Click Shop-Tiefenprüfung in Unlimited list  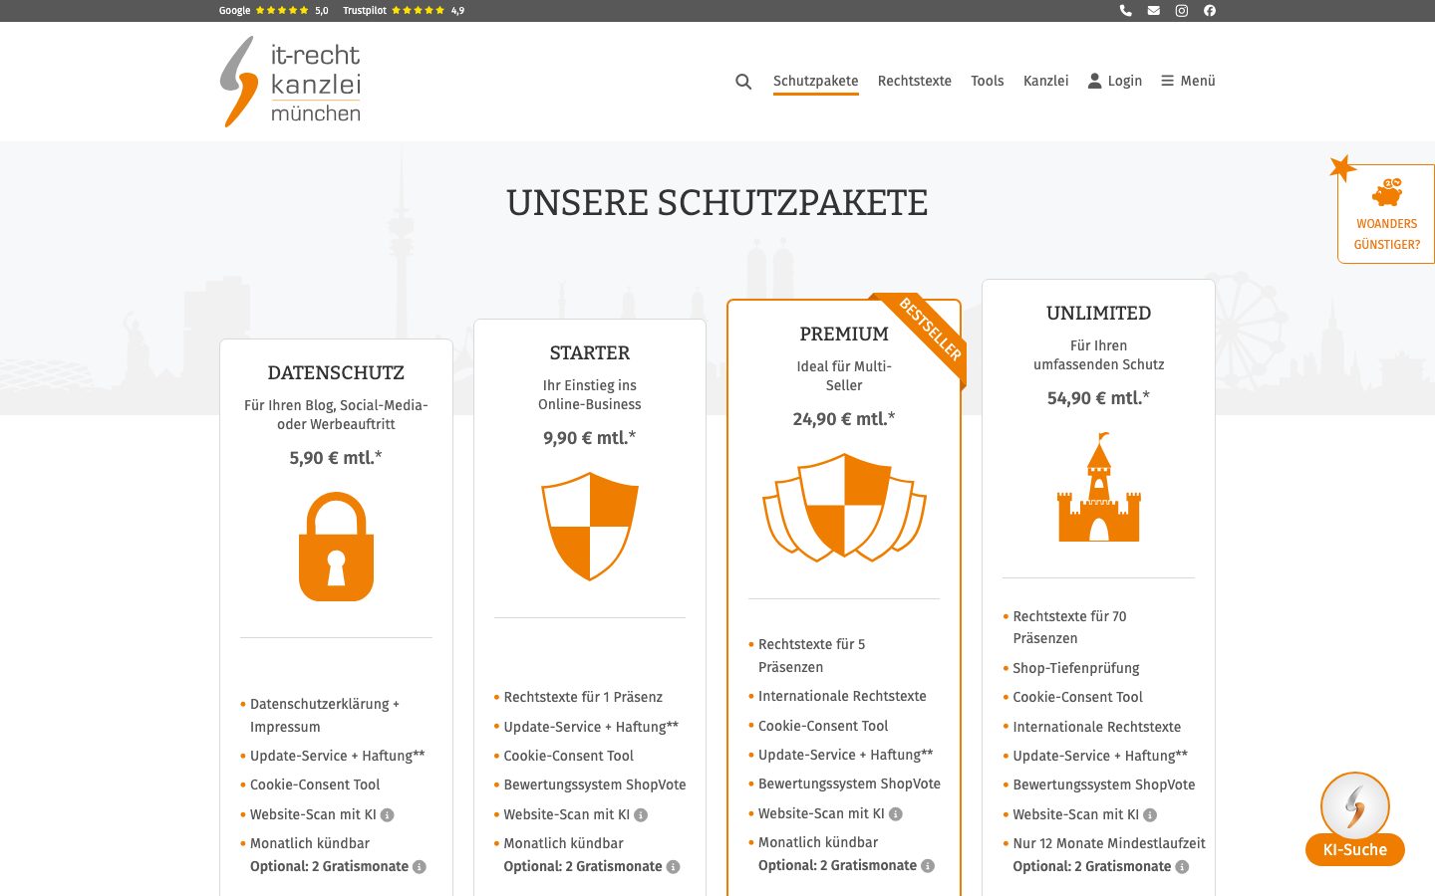pyautogui.click(x=1076, y=668)
